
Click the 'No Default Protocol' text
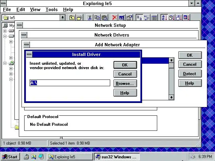coord(49,124)
